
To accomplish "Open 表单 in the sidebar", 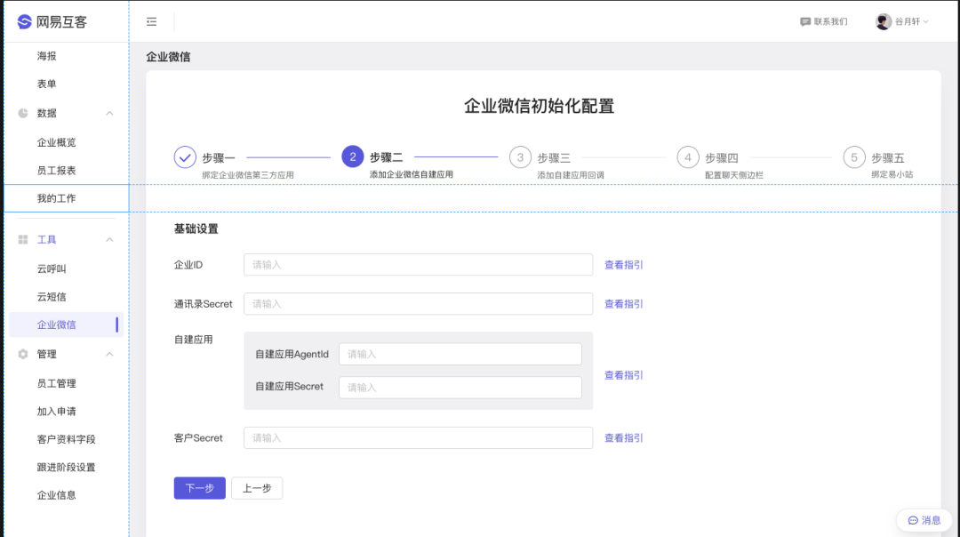I will tap(46, 84).
